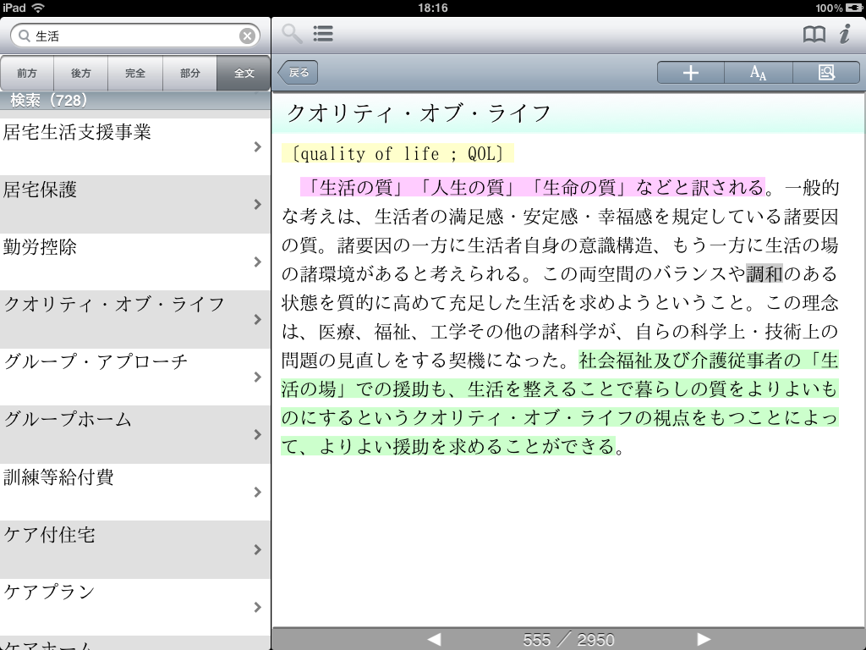This screenshot has width=866, height=650.
Task: Select the 前方 search mode
Action: [x=27, y=74]
